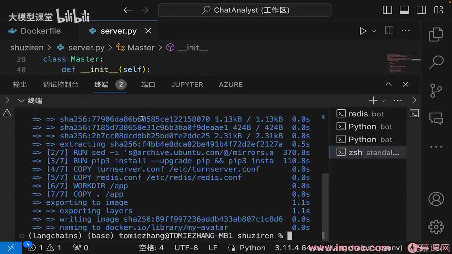The width and height of the screenshot is (452, 254).
Task: Go back with the left arrow
Action: coord(127,10)
